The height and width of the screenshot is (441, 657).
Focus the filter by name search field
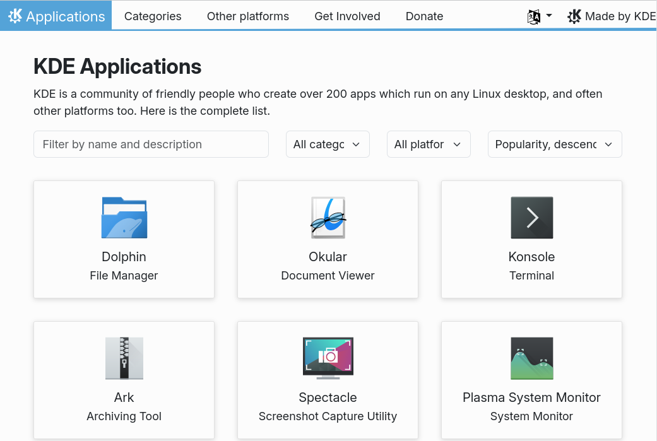tap(151, 144)
